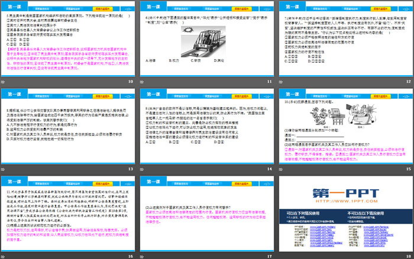Select slide 11 thumbnail with cage cartoon
Viewport: 414px width, 259px height.
coord(207,39)
